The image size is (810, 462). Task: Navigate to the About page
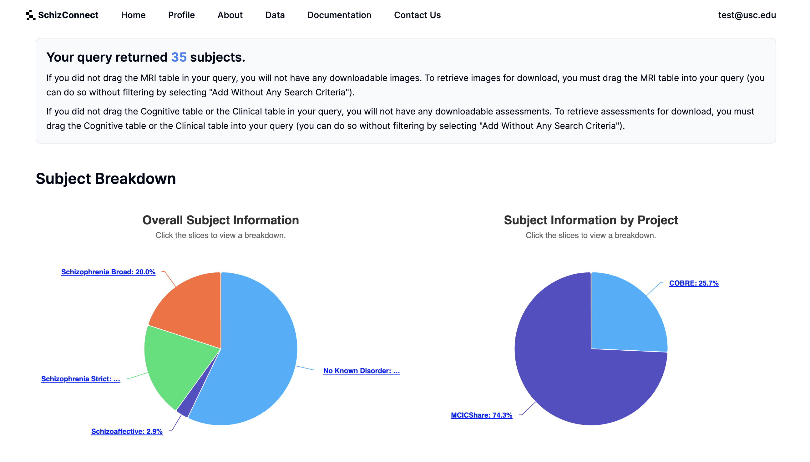tap(230, 15)
